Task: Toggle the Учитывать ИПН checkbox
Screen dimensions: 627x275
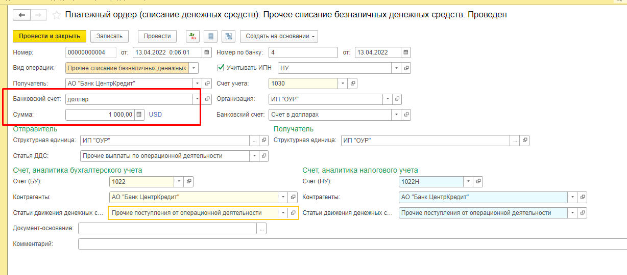Action: pos(221,68)
